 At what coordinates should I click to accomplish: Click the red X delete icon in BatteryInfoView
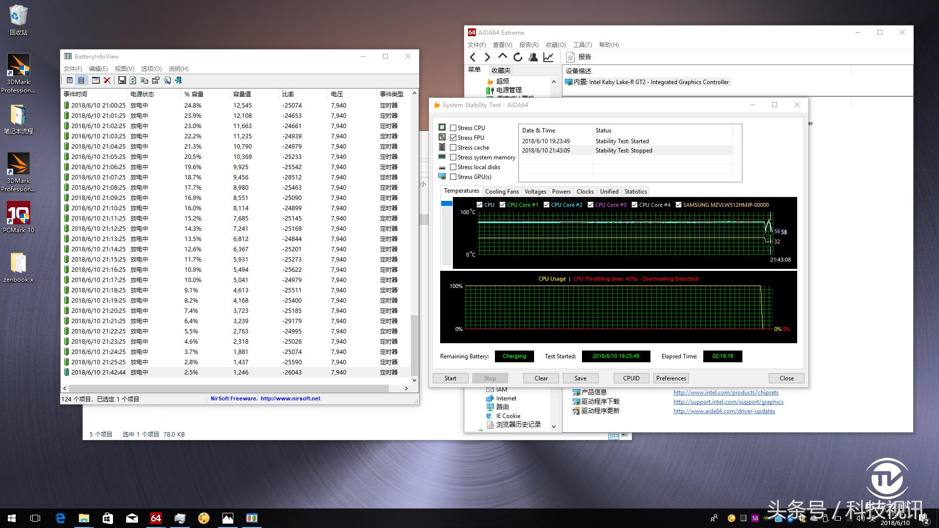[x=107, y=80]
